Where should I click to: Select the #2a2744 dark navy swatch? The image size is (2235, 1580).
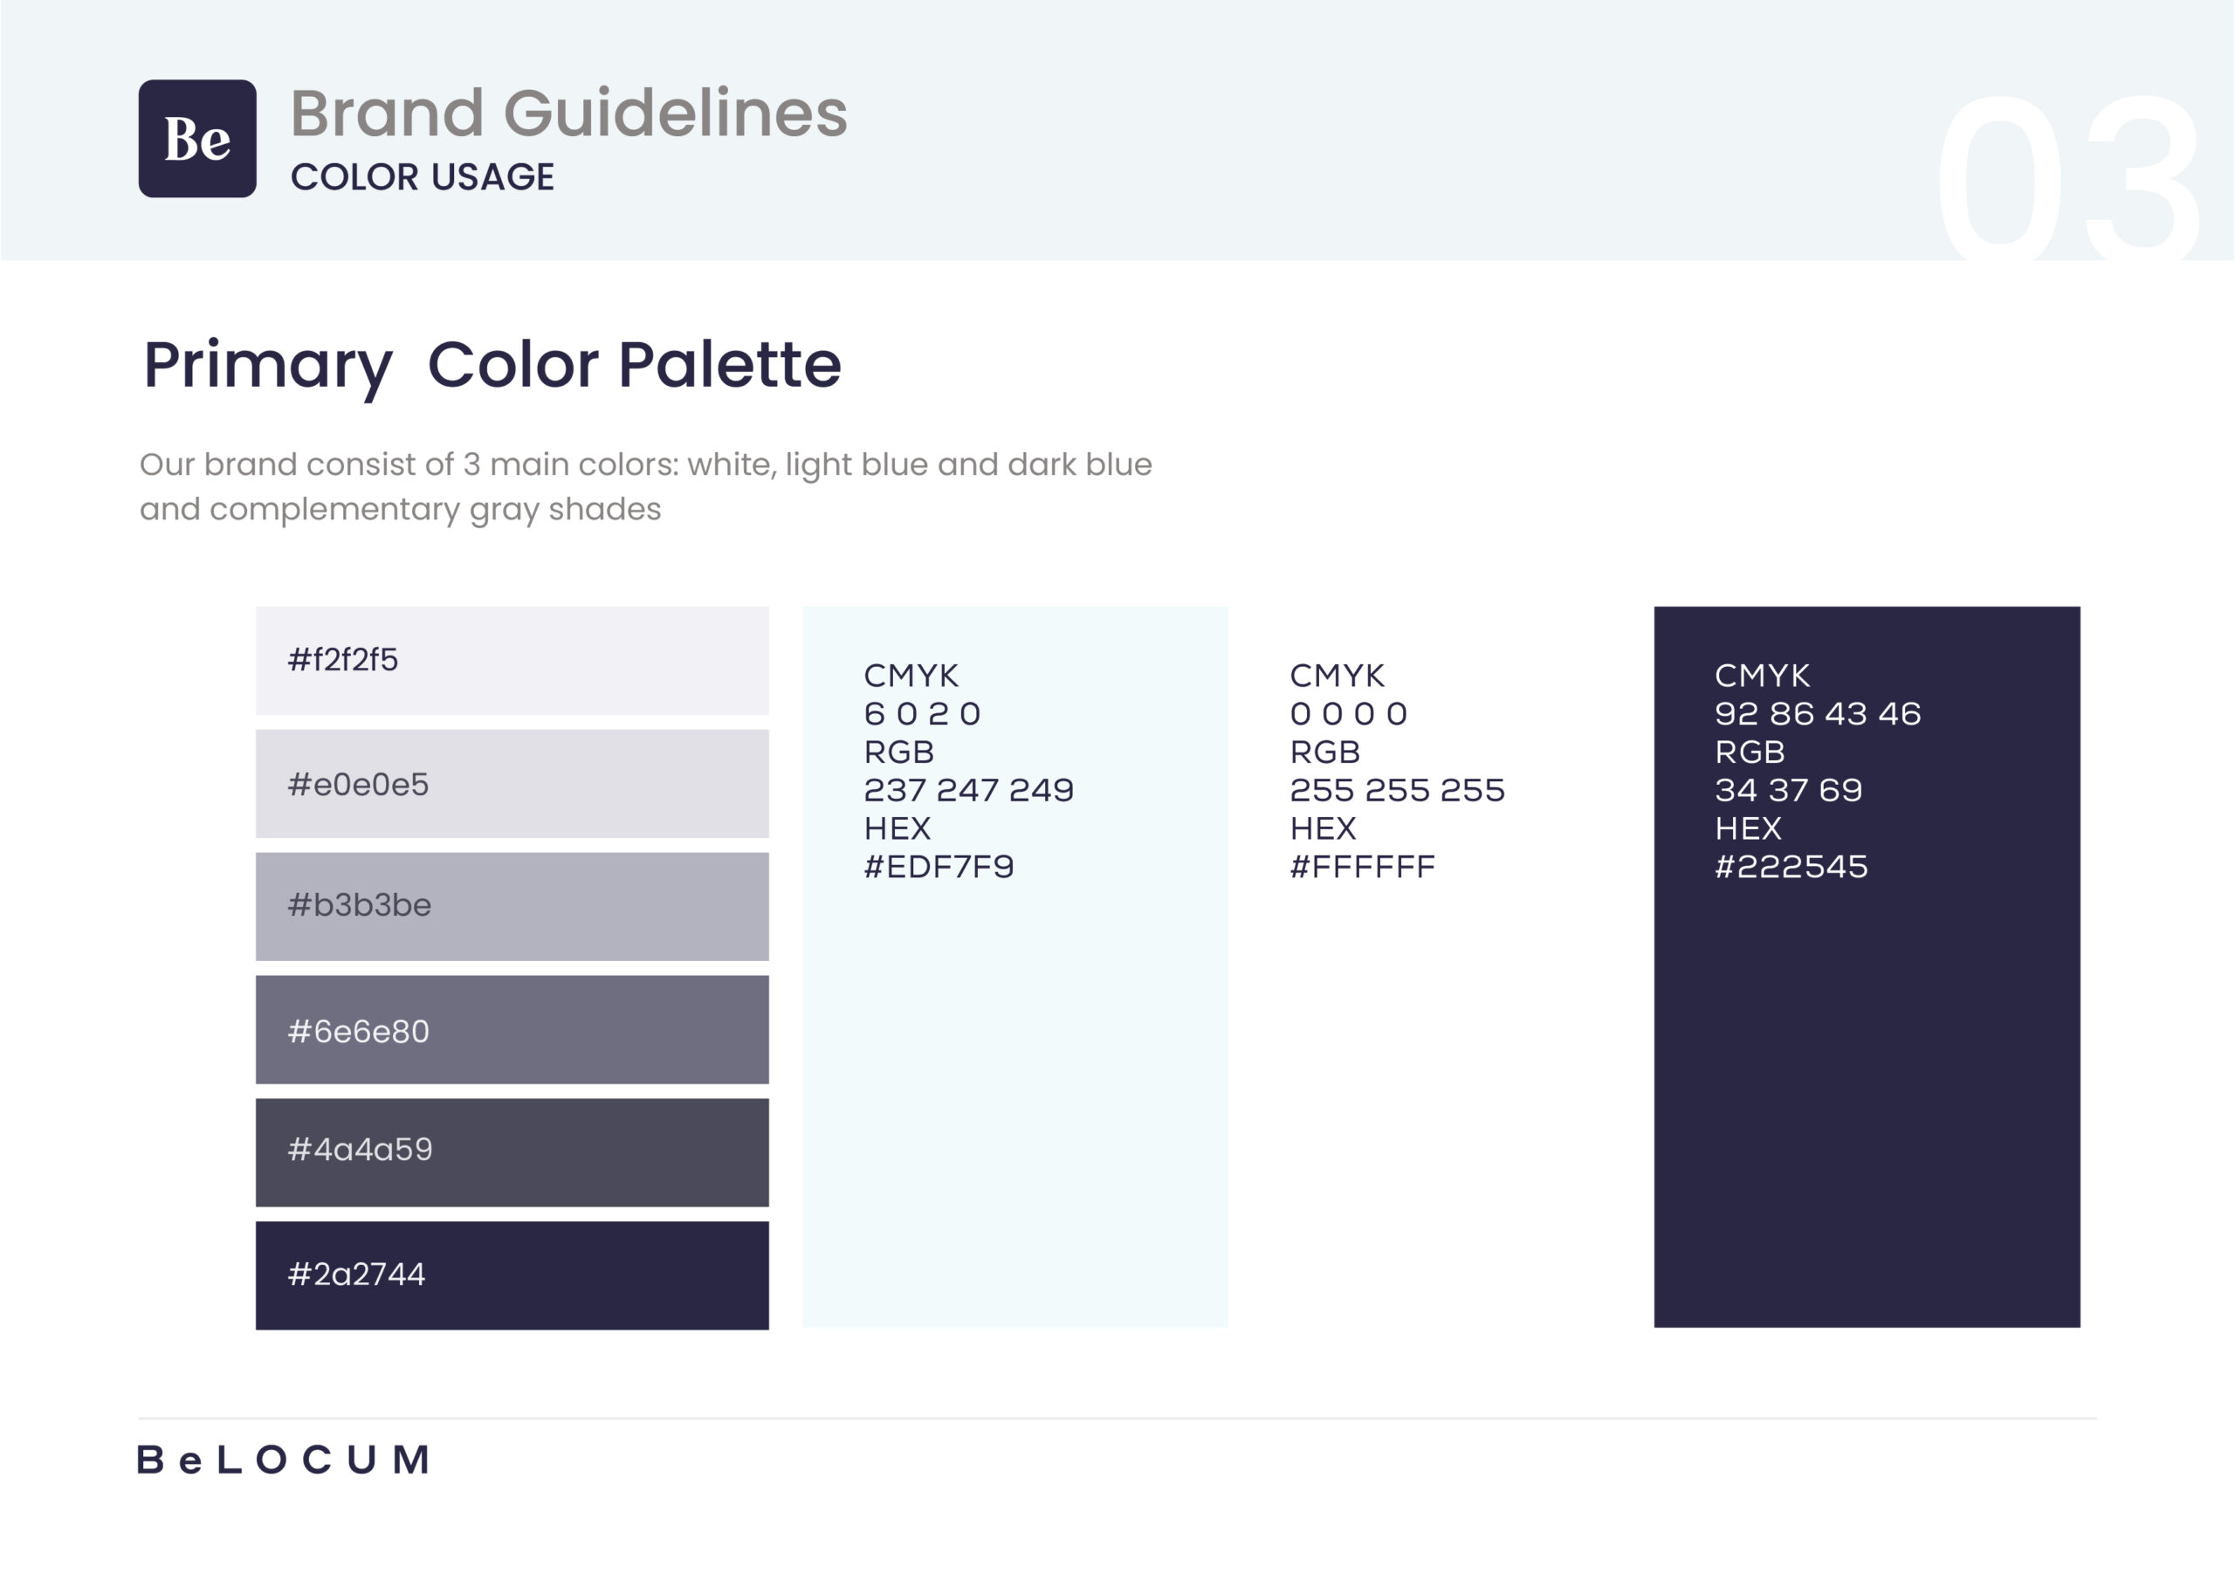pyautogui.click(x=512, y=1274)
